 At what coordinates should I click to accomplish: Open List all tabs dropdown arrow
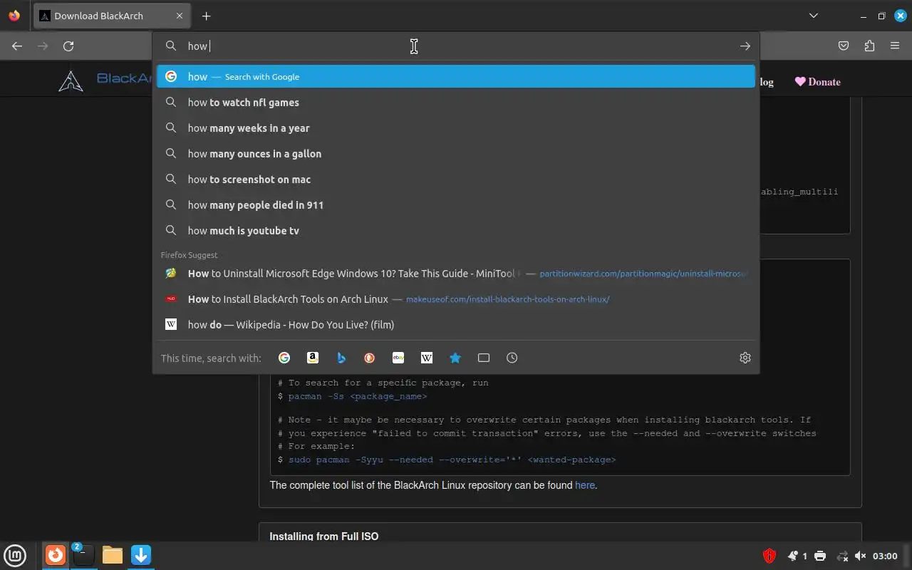pyautogui.click(x=814, y=16)
